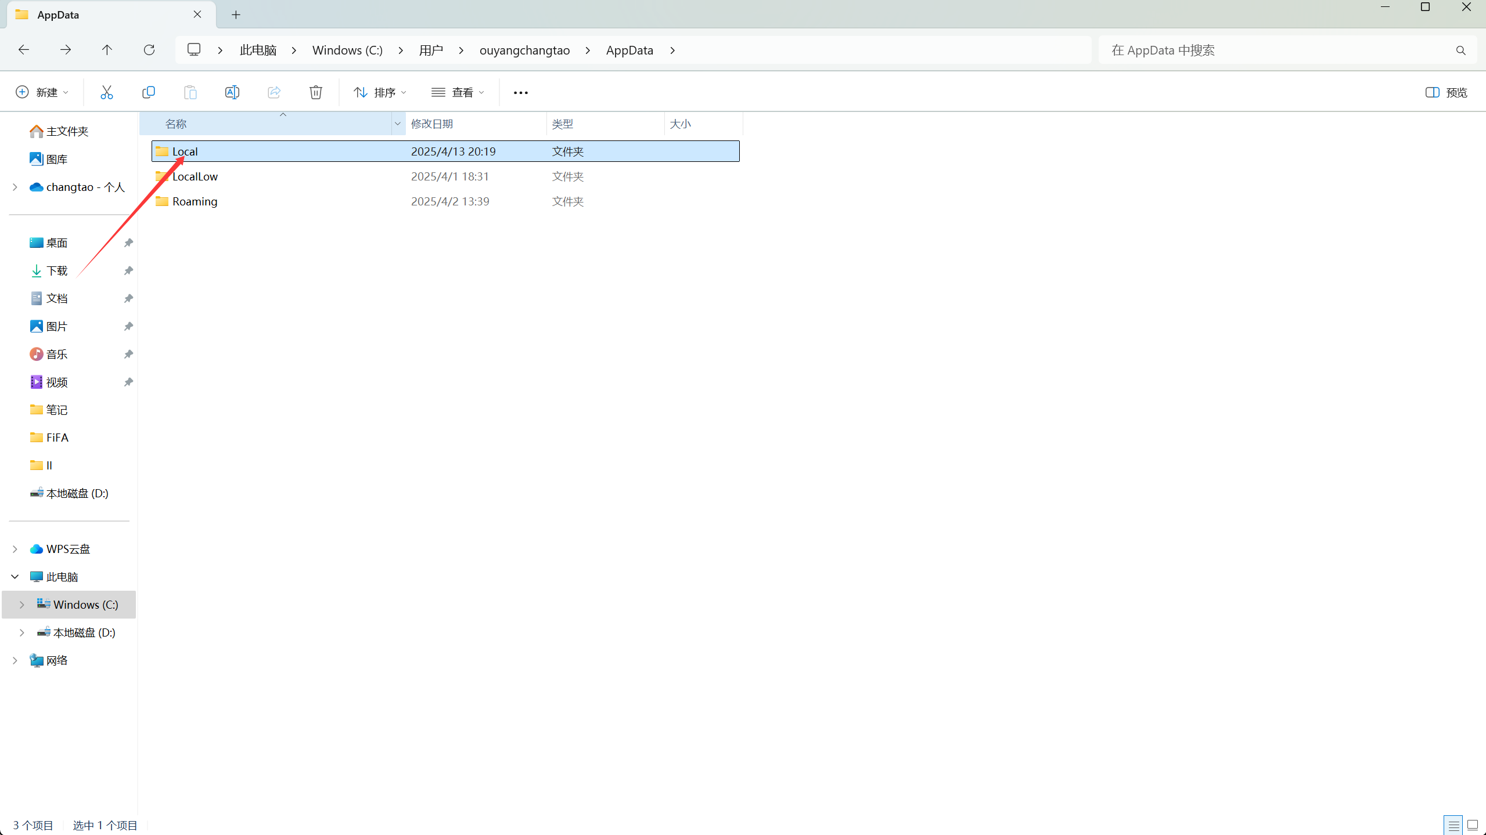
Task: Toggle the preview pane (预览)
Action: (1446, 92)
